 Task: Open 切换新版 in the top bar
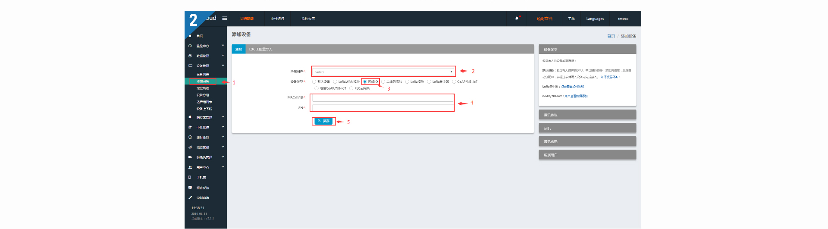tap(247, 19)
